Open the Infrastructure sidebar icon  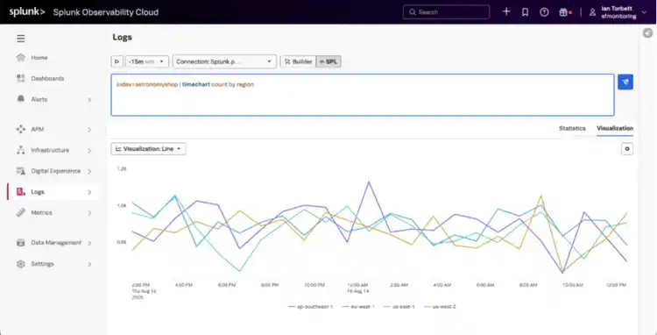[x=20, y=150]
